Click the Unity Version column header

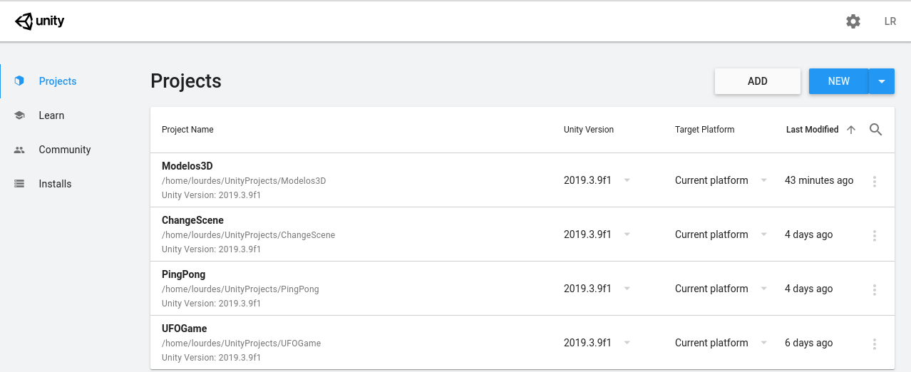(589, 130)
